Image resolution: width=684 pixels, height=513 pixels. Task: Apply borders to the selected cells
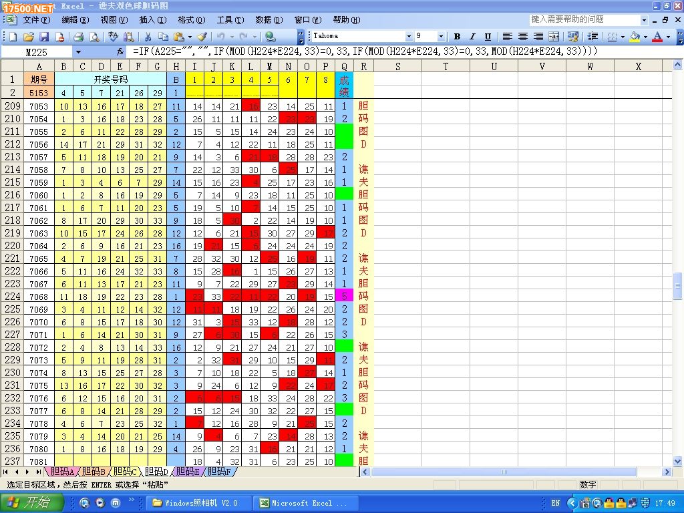[x=612, y=37]
